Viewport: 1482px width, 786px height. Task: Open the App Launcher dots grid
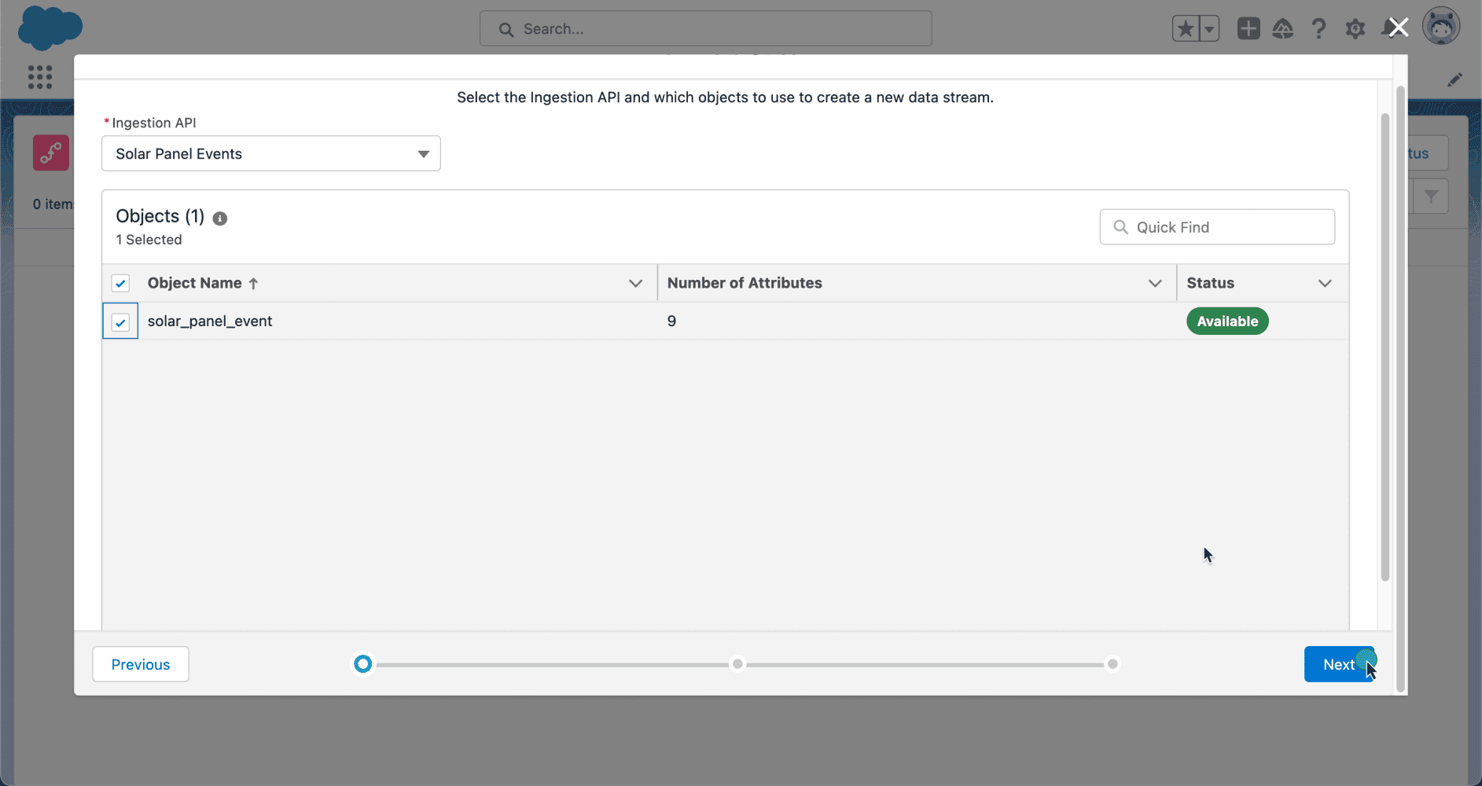(40, 77)
